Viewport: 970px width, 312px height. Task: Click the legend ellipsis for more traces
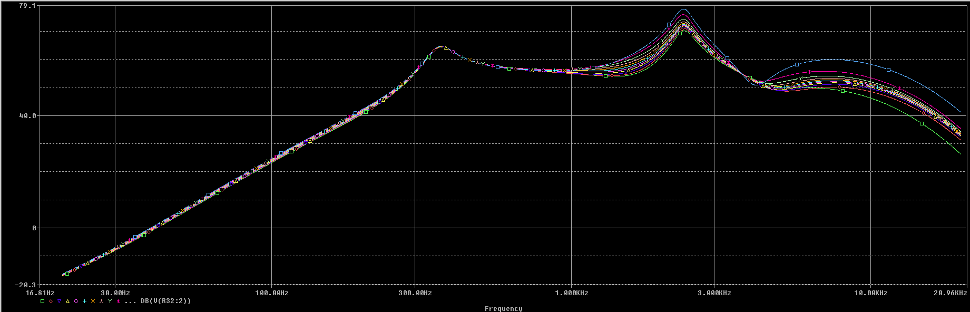[131, 301]
